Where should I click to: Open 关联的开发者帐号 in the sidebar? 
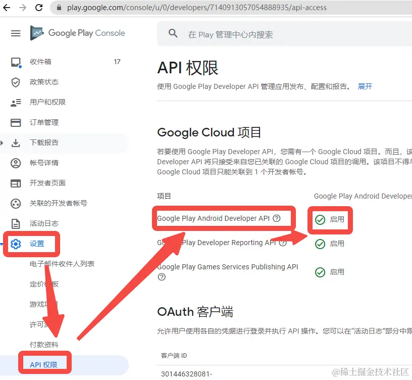(59, 203)
